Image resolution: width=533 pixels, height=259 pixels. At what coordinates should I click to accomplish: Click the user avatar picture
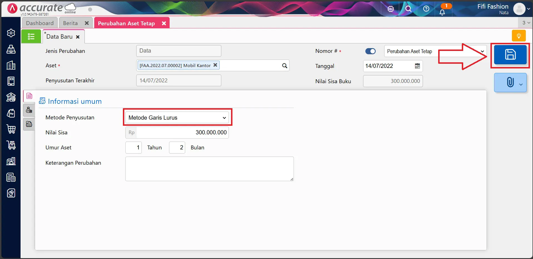point(519,9)
